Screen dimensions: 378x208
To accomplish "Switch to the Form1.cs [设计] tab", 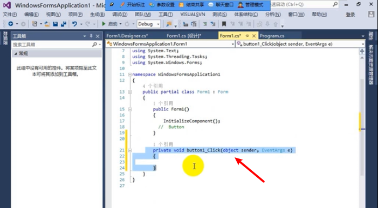I will tap(184, 36).
